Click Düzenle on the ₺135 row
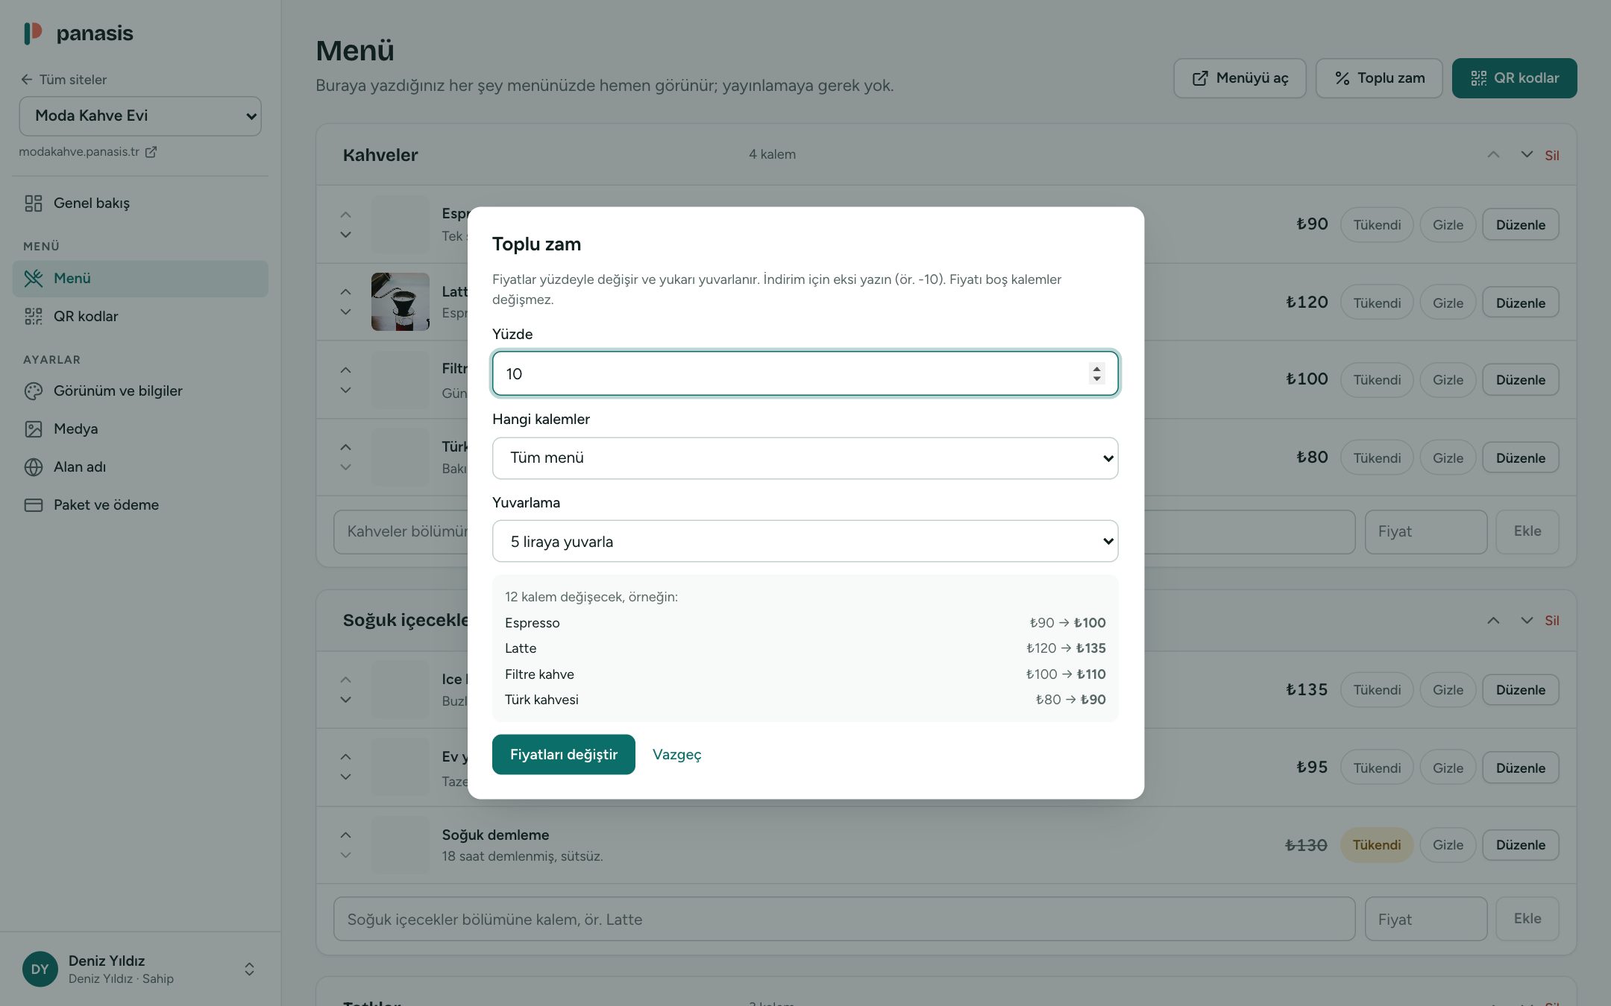Image resolution: width=1611 pixels, height=1006 pixels. (x=1521, y=690)
